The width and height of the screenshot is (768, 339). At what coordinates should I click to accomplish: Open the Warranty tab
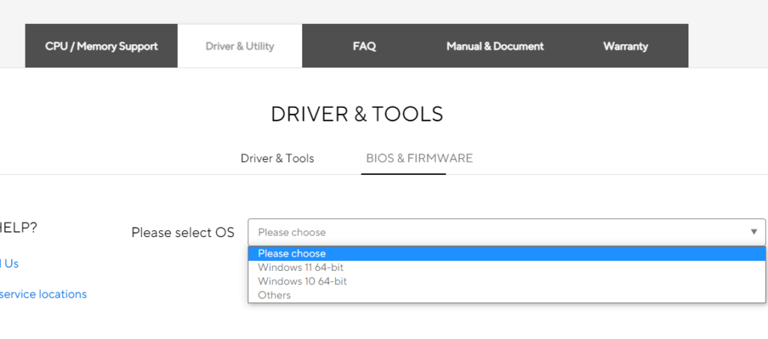tap(625, 46)
